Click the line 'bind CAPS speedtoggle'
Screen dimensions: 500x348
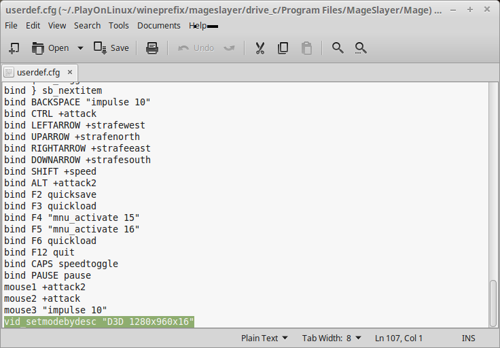pos(61,264)
